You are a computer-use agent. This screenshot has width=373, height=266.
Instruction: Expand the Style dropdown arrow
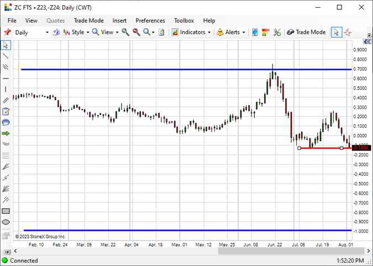pyautogui.click(x=88, y=33)
